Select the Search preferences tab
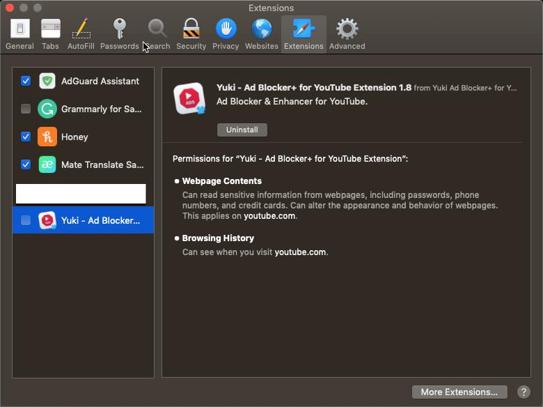This screenshot has height=407, width=543. point(158,34)
